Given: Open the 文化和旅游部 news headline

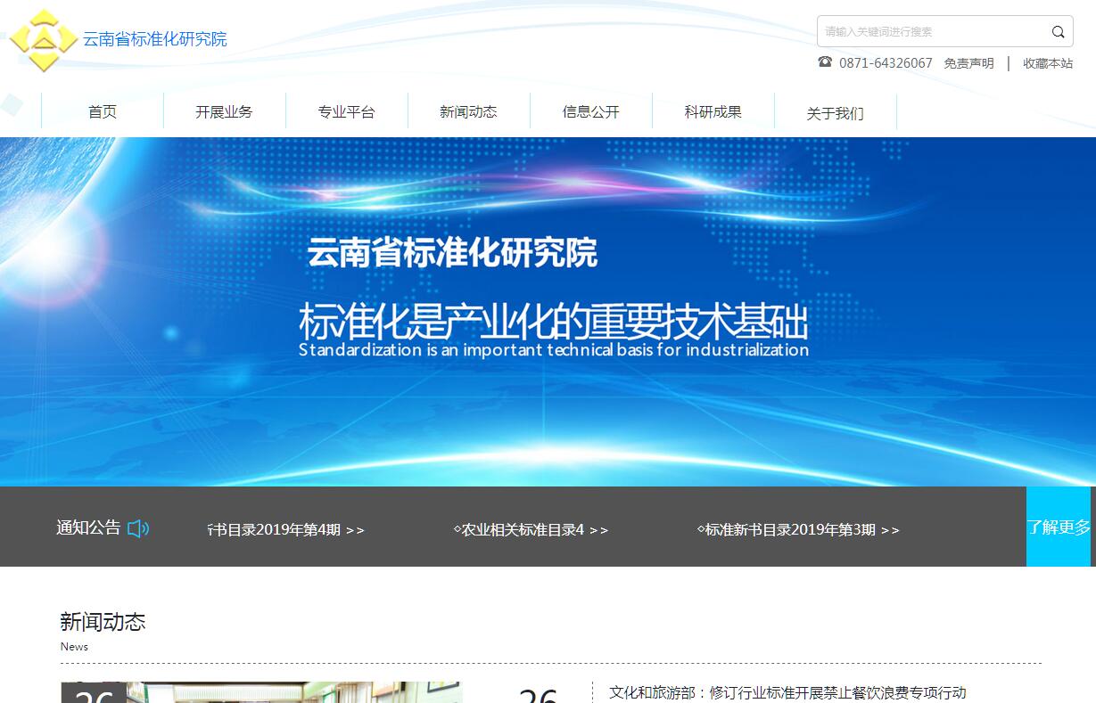Looking at the screenshot, I should pos(787,692).
